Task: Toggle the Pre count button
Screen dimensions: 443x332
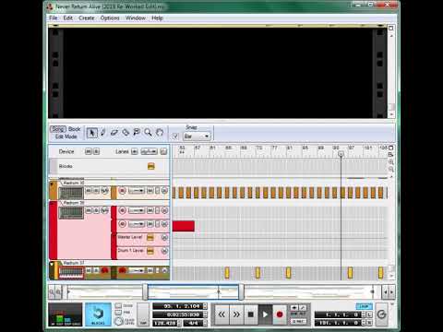Action: (x=118, y=313)
